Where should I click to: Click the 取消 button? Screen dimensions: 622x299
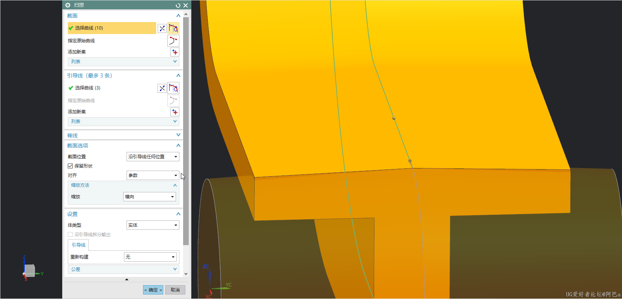pos(175,290)
